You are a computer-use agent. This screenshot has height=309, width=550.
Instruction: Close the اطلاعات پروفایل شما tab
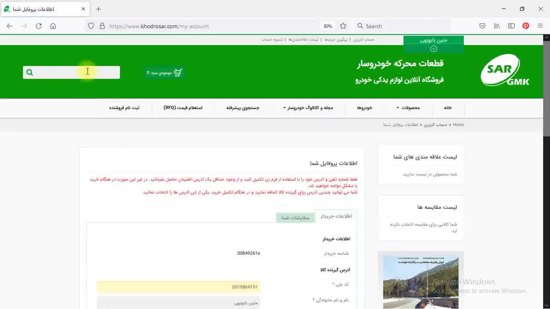pyautogui.click(x=83, y=9)
